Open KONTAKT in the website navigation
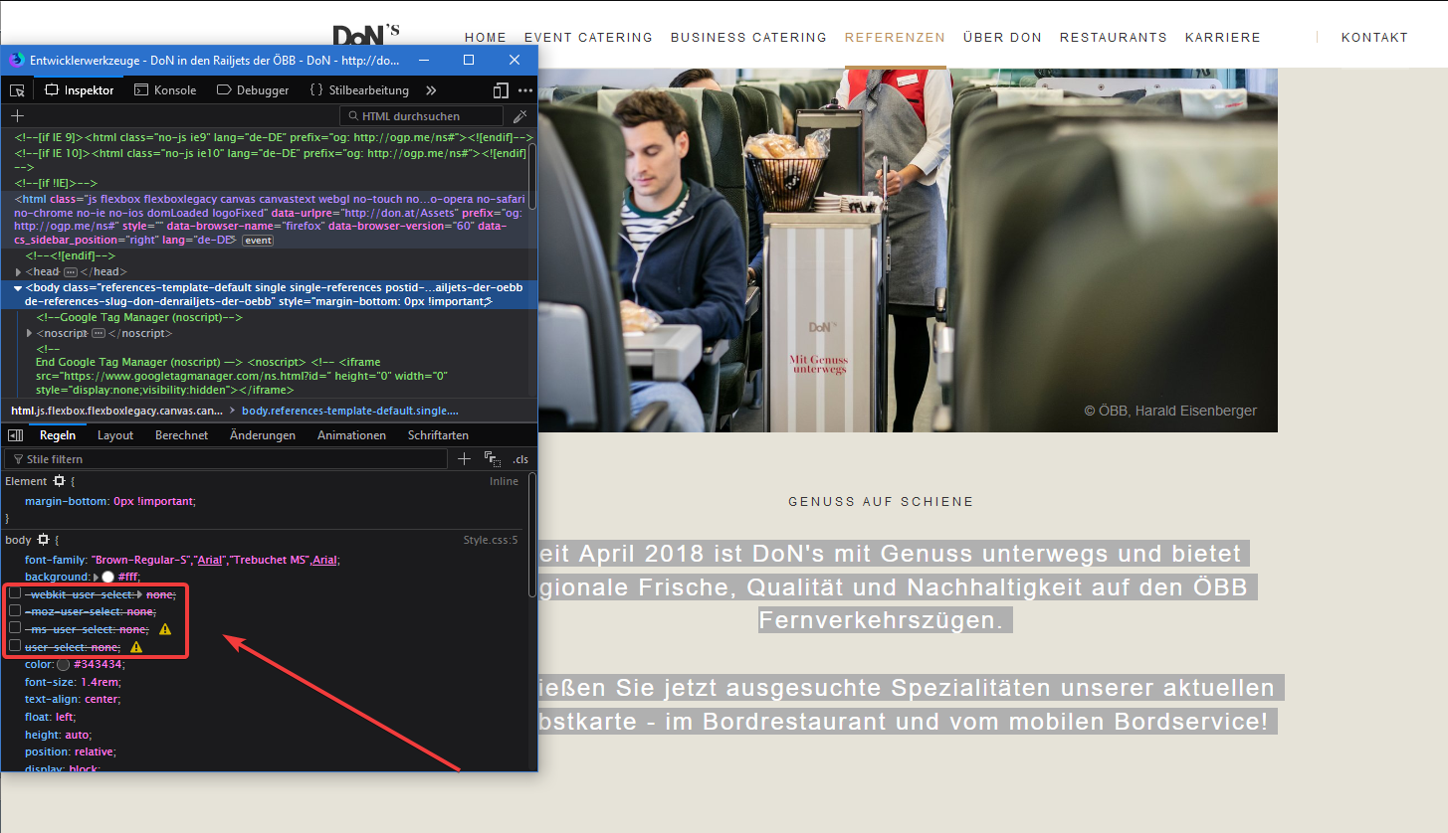The width and height of the screenshot is (1448, 833). pos(1374,38)
